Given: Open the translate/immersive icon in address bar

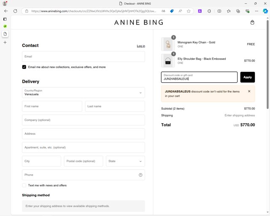Looking at the screenshot, I should [x=163, y=11].
